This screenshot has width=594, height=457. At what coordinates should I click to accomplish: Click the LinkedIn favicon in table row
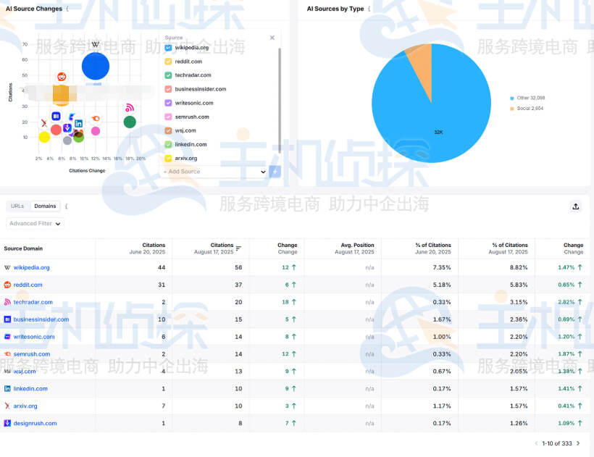[7, 389]
